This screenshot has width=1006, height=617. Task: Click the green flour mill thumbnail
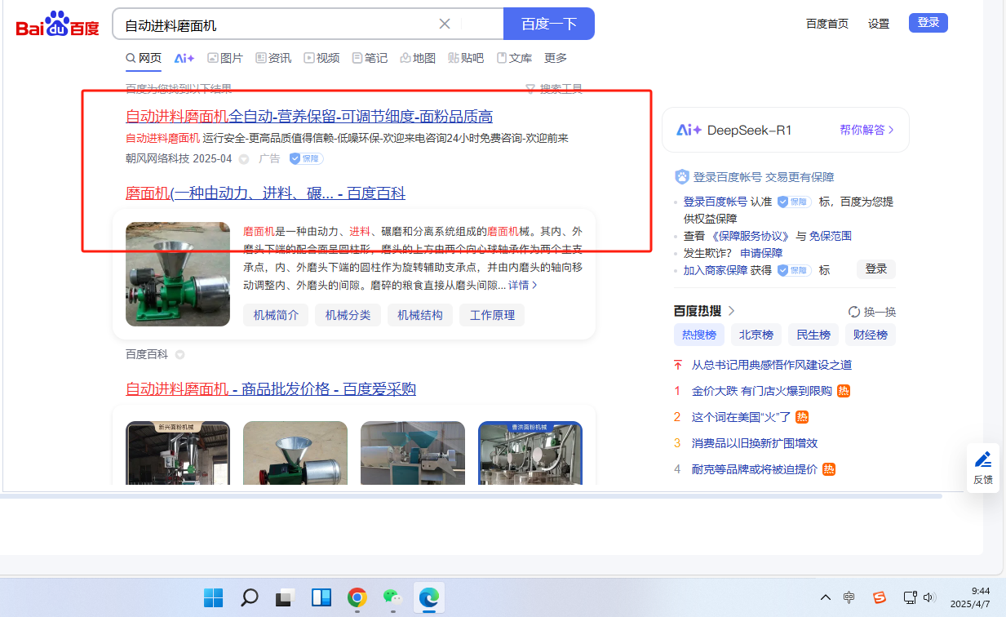click(x=178, y=274)
